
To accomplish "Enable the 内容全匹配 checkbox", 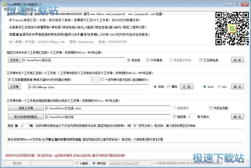I will click(211, 108).
